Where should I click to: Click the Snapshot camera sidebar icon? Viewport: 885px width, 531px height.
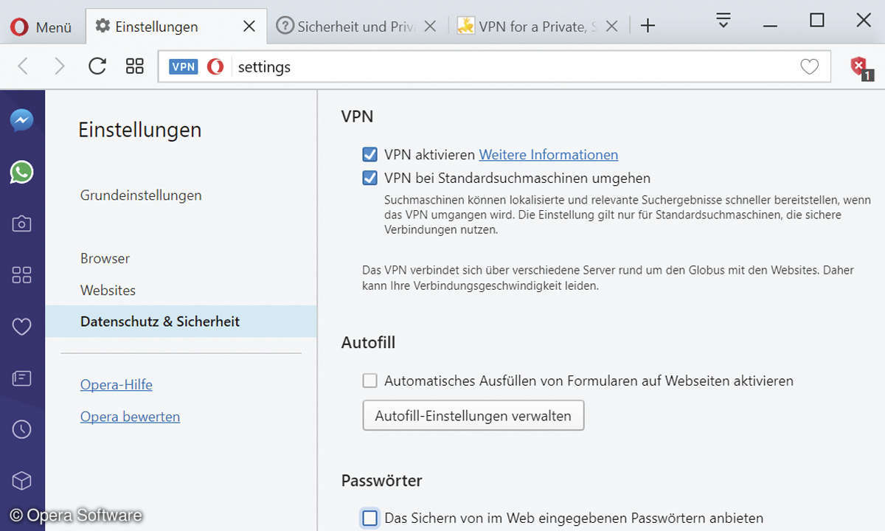coord(21,223)
